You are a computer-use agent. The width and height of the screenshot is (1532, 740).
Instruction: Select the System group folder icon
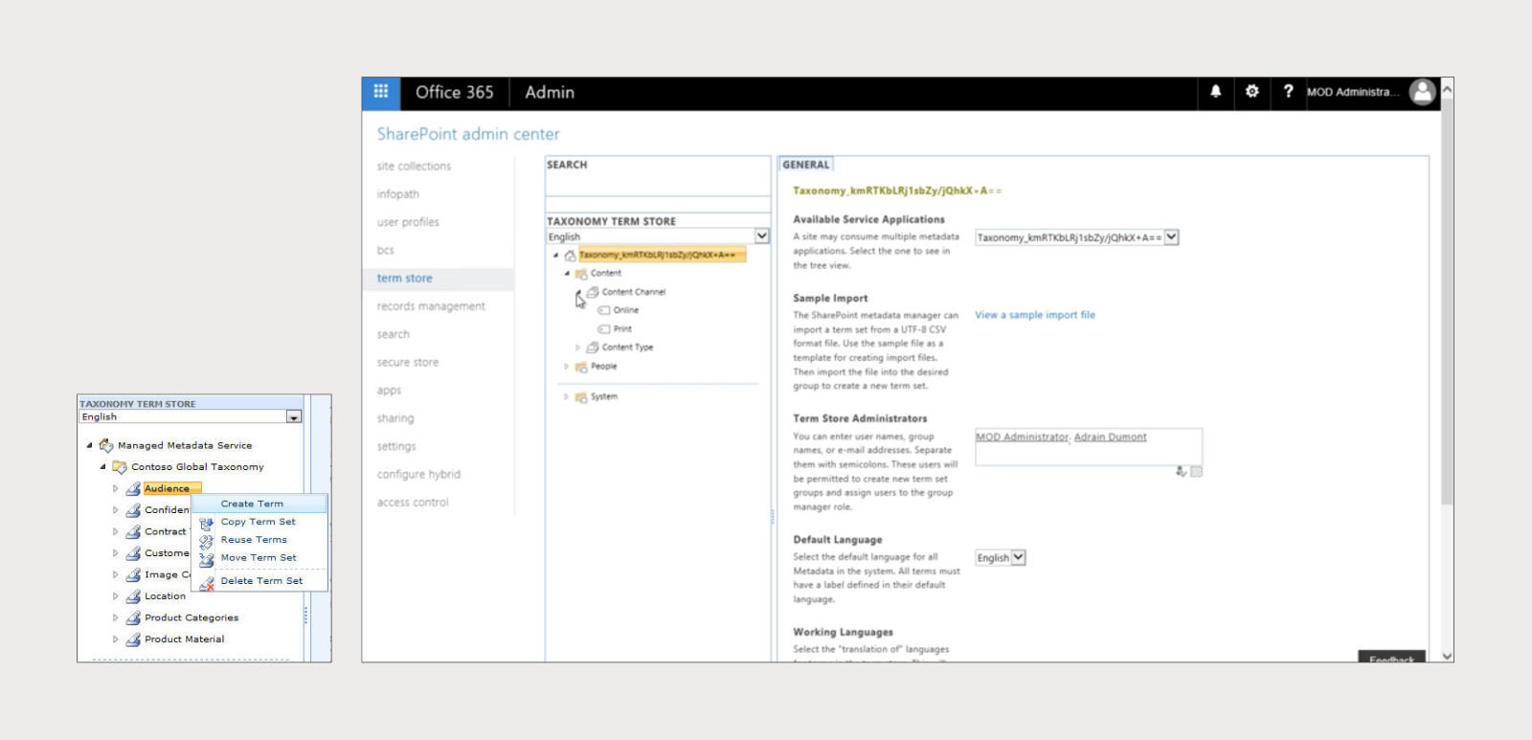(x=581, y=397)
